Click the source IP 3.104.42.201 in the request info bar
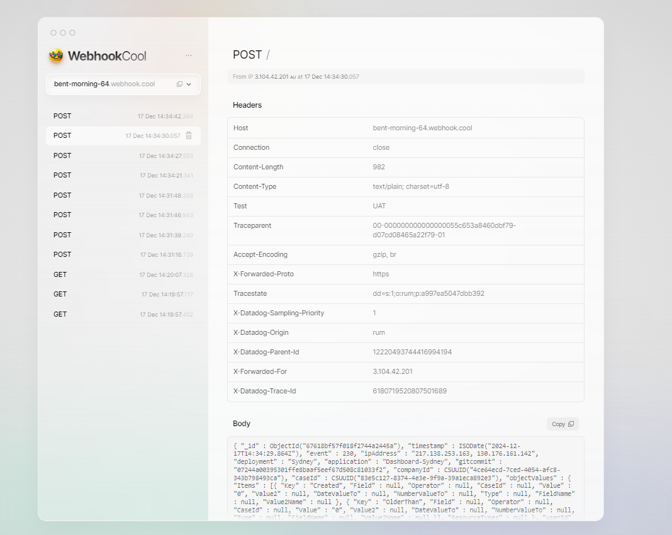This screenshot has width=672, height=535. (x=271, y=77)
